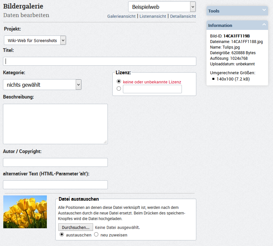Open the Beispielweb web selector dropdown

click(x=162, y=7)
